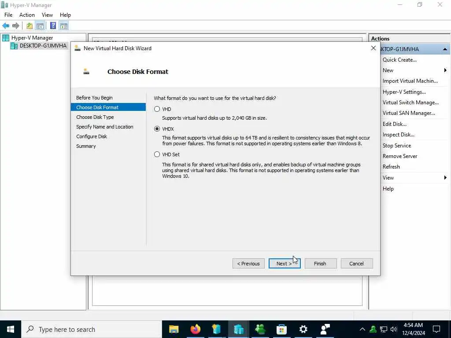Open Hyper-V Settings action
The height and width of the screenshot is (338, 451).
coord(404,92)
